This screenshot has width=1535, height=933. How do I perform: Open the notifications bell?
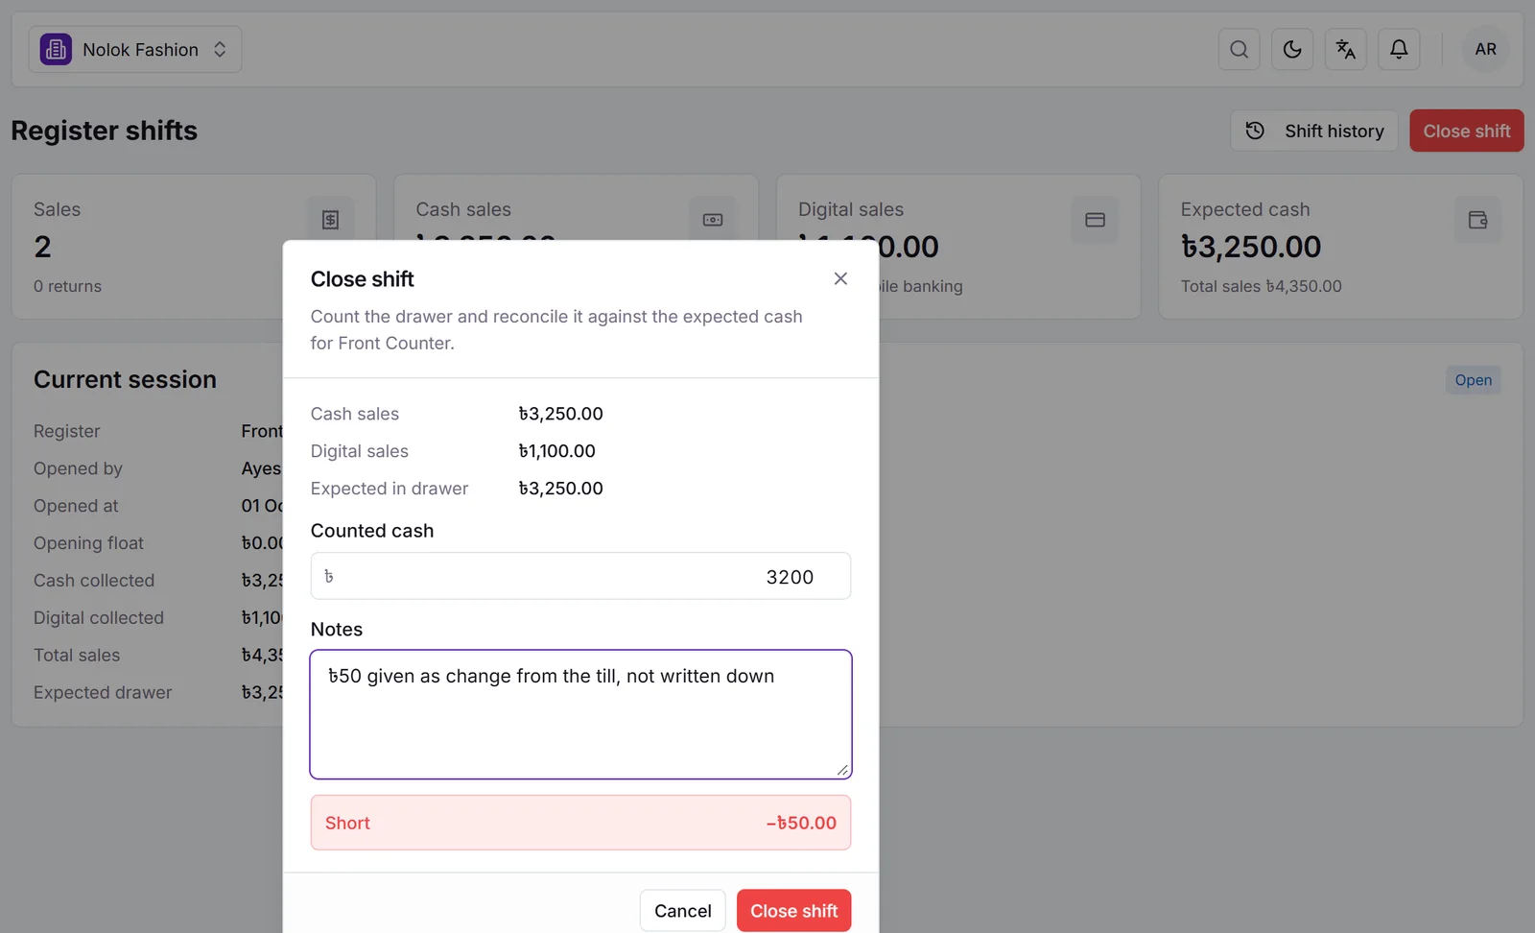coord(1399,49)
